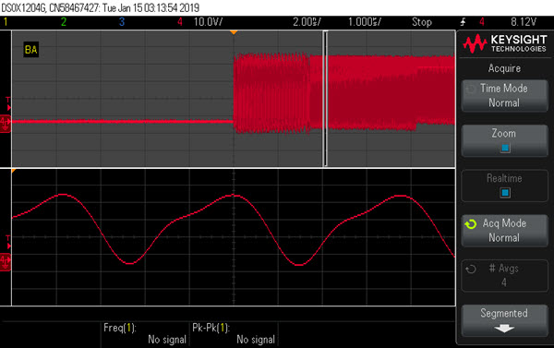Toggle the Realtime checkbox
This screenshot has width=554, height=348.
[505, 193]
